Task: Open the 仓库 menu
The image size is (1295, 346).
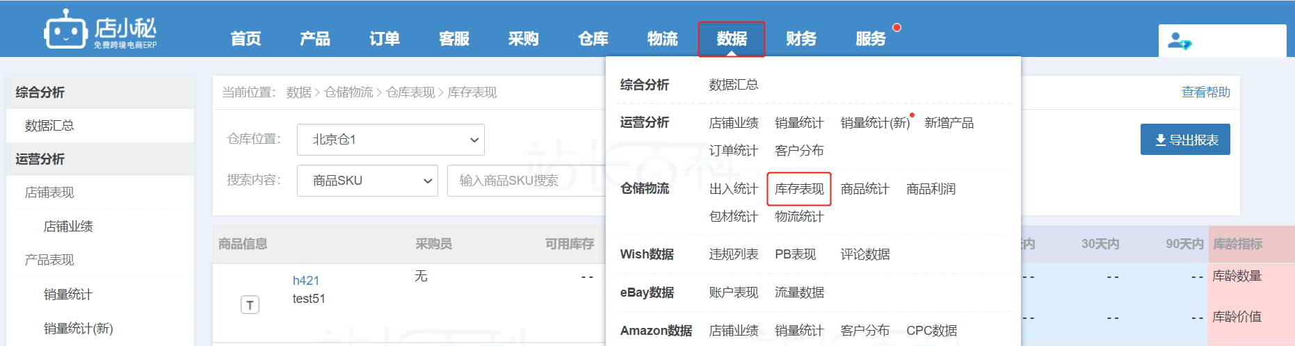Action: click(x=593, y=39)
